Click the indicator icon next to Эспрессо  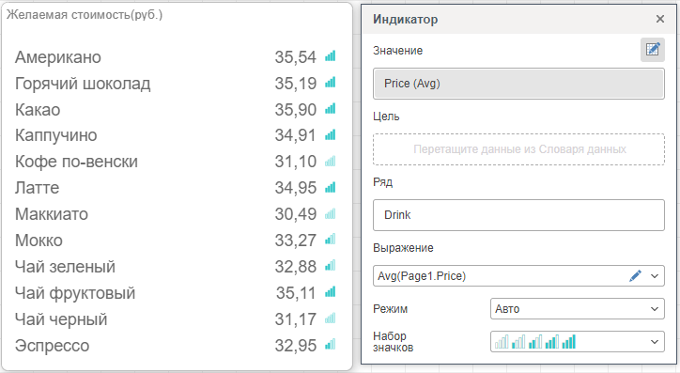pos(331,345)
